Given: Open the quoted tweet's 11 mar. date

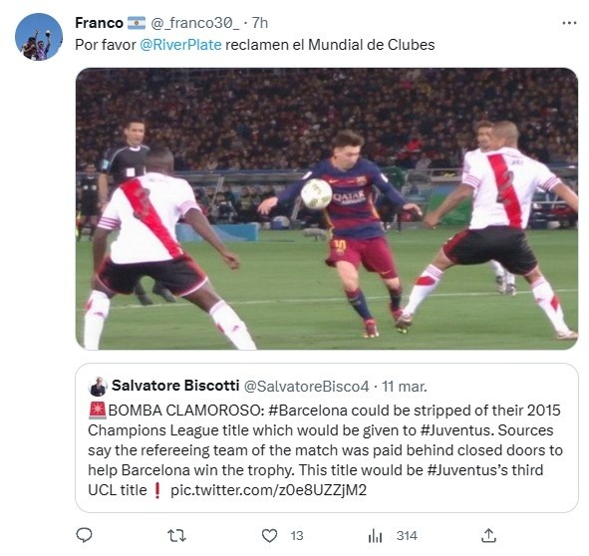Looking at the screenshot, I should (x=405, y=387).
